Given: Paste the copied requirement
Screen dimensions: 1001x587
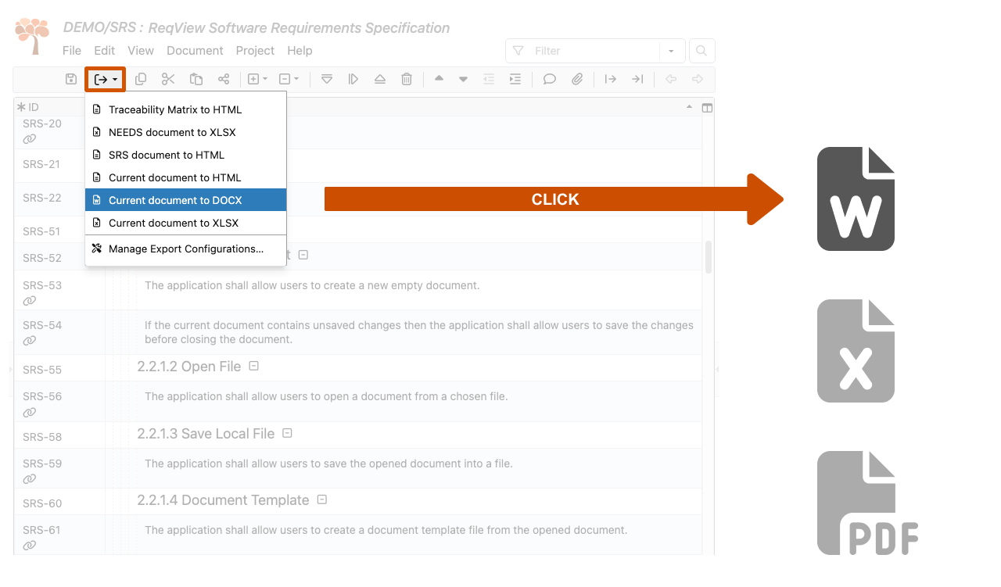Looking at the screenshot, I should pos(196,78).
